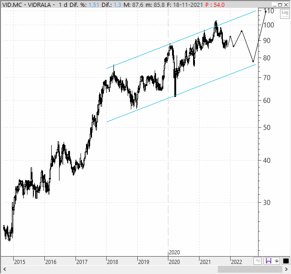Viewport: 291px width, 274px height.
Task: Click the horizontal scrollbar thumb
Action: 250,269
